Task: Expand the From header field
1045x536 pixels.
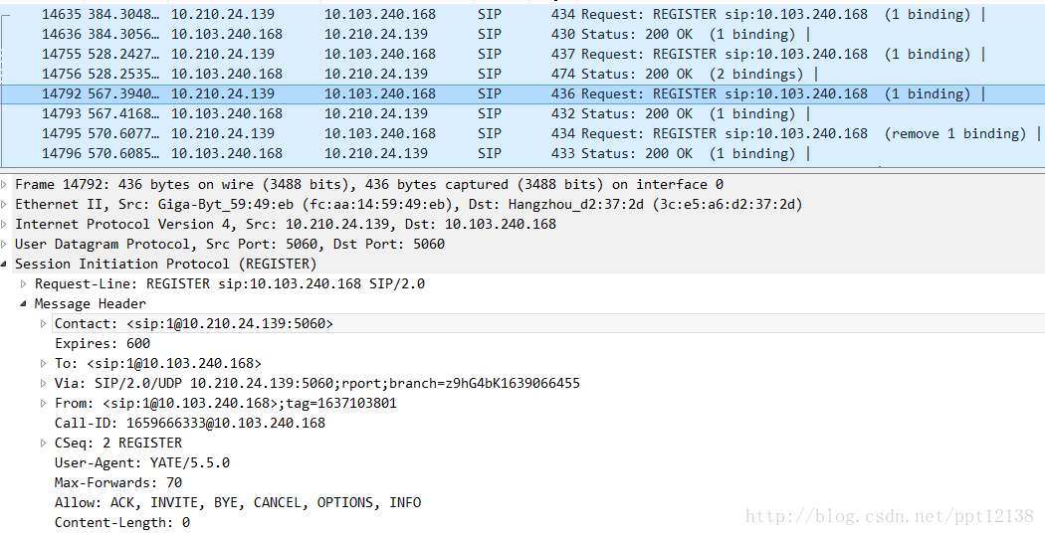Action: click(x=44, y=404)
